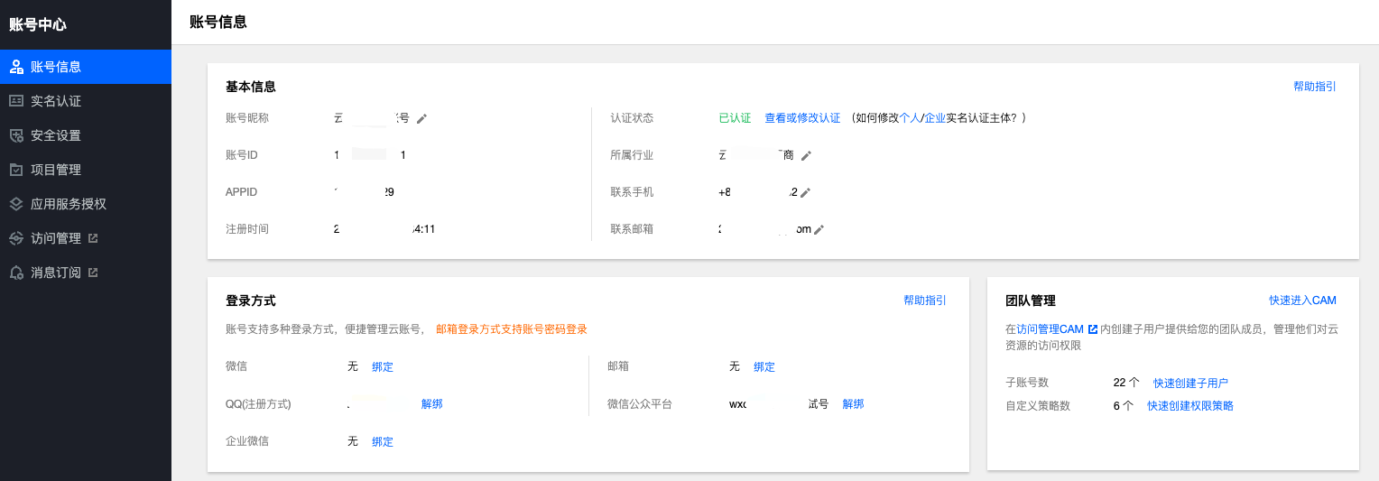
Task: Open 访问管理 from the sidebar menu
Action: coord(56,238)
